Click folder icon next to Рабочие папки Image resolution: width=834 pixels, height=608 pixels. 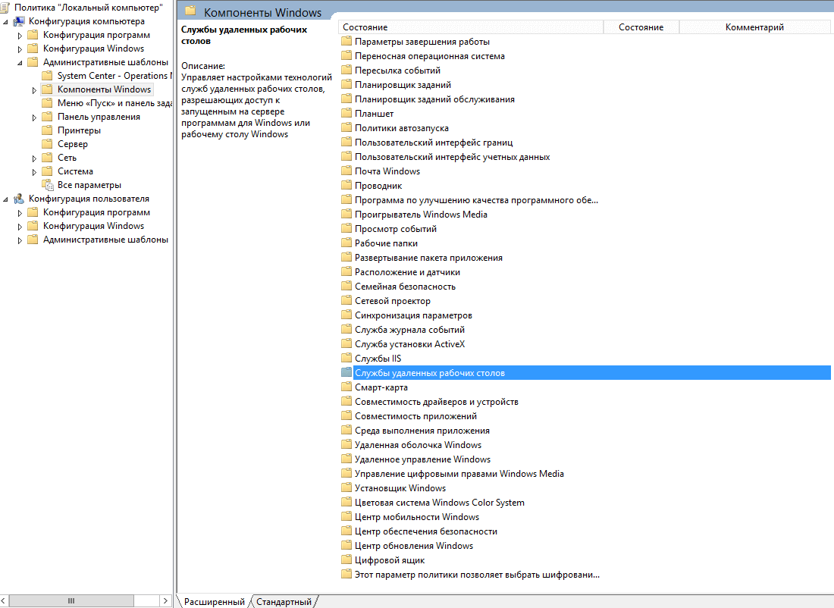[x=346, y=243]
